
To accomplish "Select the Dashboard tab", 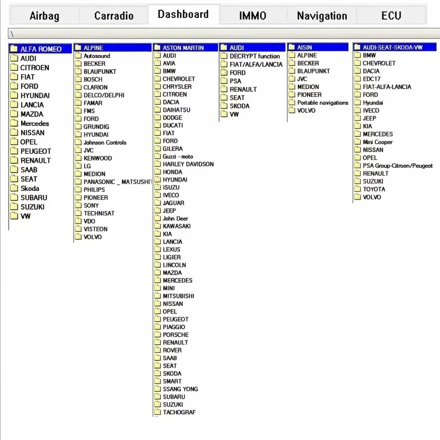I will pyautogui.click(x=183, y=14).
